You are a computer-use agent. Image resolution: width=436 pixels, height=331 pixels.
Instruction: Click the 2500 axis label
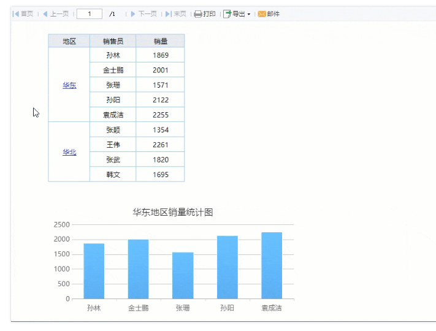(x=62, y=224)
